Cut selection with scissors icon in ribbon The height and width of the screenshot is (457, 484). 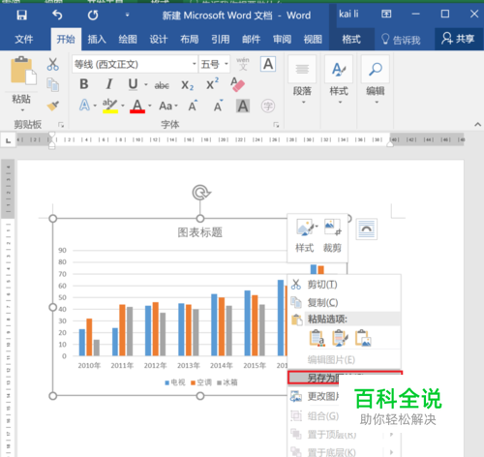click(53, 64)
